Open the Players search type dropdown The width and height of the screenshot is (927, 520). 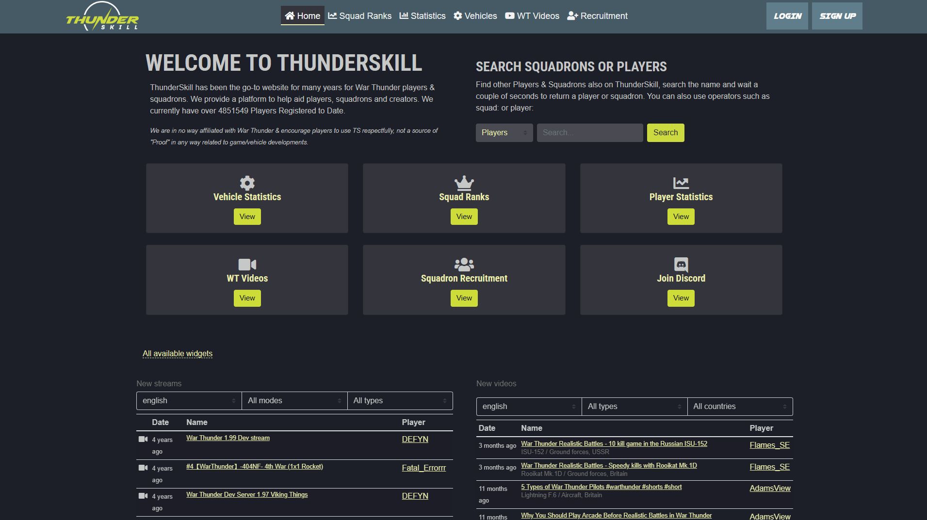tap(504, 133)
